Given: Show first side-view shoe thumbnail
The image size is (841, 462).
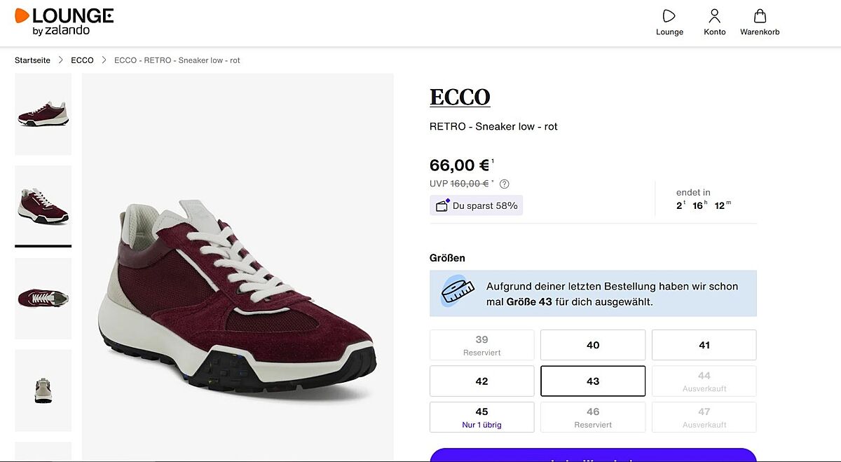Looking at the screenshot, I should point(43,114).
